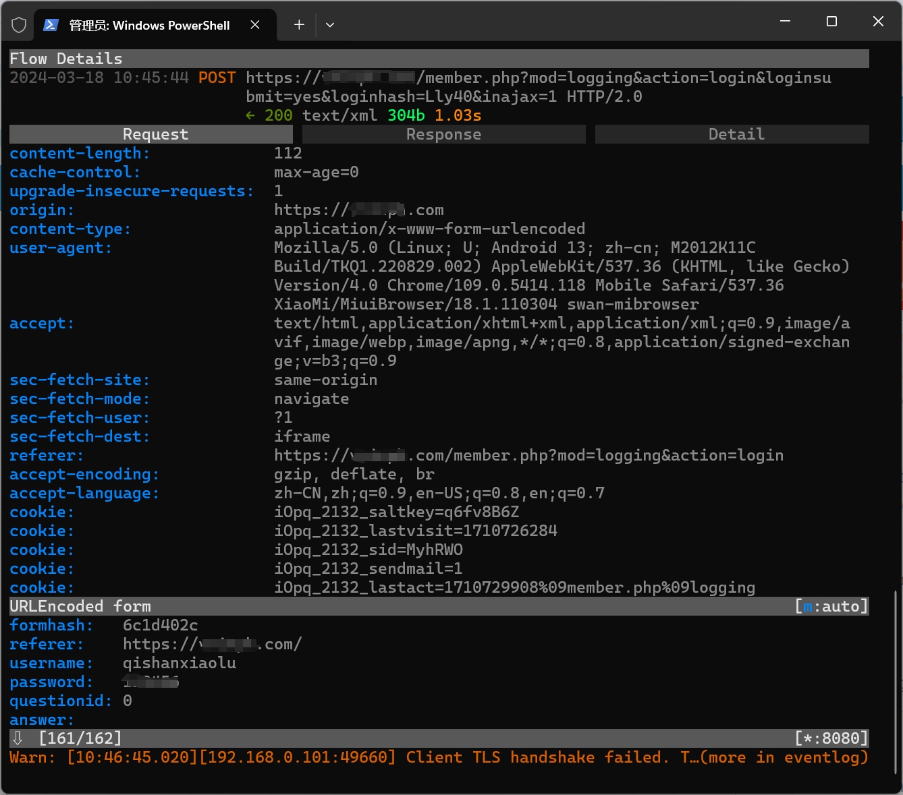This screenshot has width=903, height=795.
Task: Click the answer field label
Action: click(42, 719)
